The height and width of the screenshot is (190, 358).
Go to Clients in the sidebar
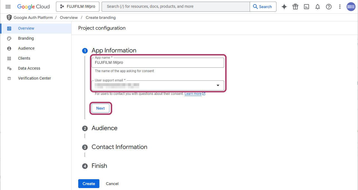[24, 58]
